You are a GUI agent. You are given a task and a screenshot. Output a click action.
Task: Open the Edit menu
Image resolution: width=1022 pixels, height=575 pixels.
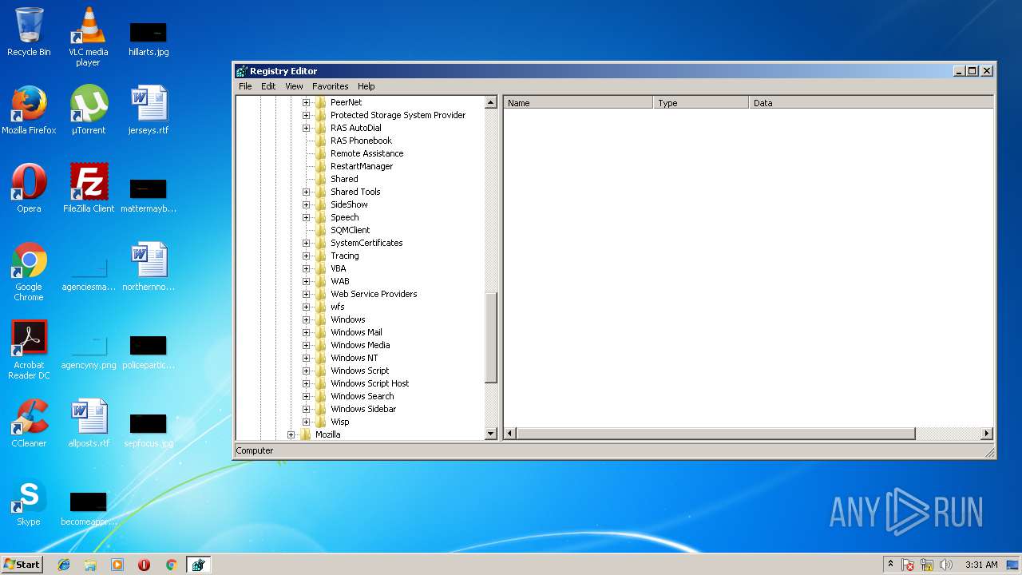268,86
